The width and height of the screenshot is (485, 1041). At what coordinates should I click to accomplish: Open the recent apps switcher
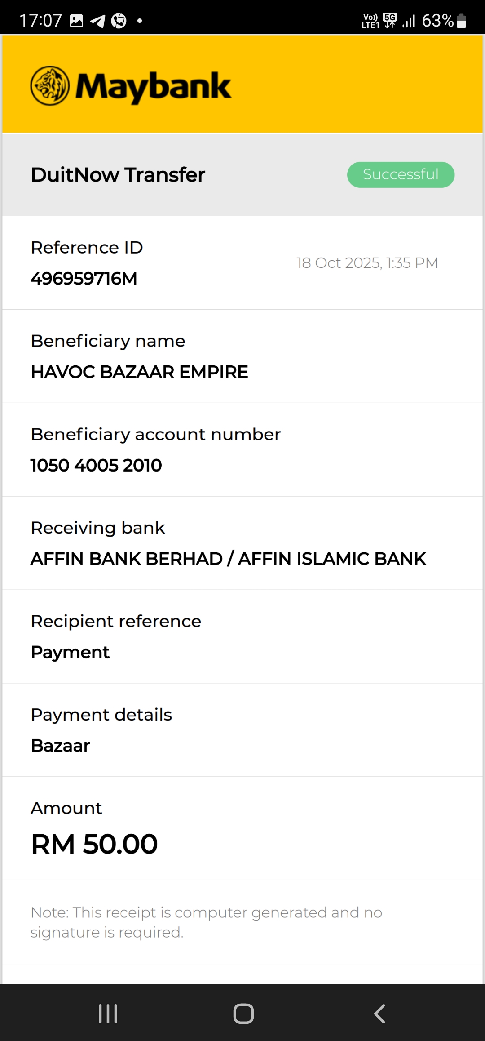[x=108, y=1014]
